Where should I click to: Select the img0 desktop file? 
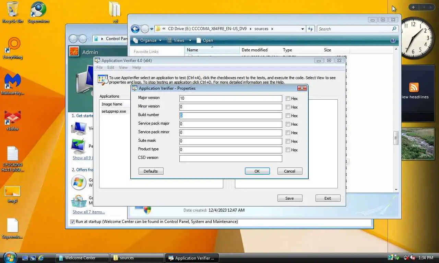pos(13,194)
